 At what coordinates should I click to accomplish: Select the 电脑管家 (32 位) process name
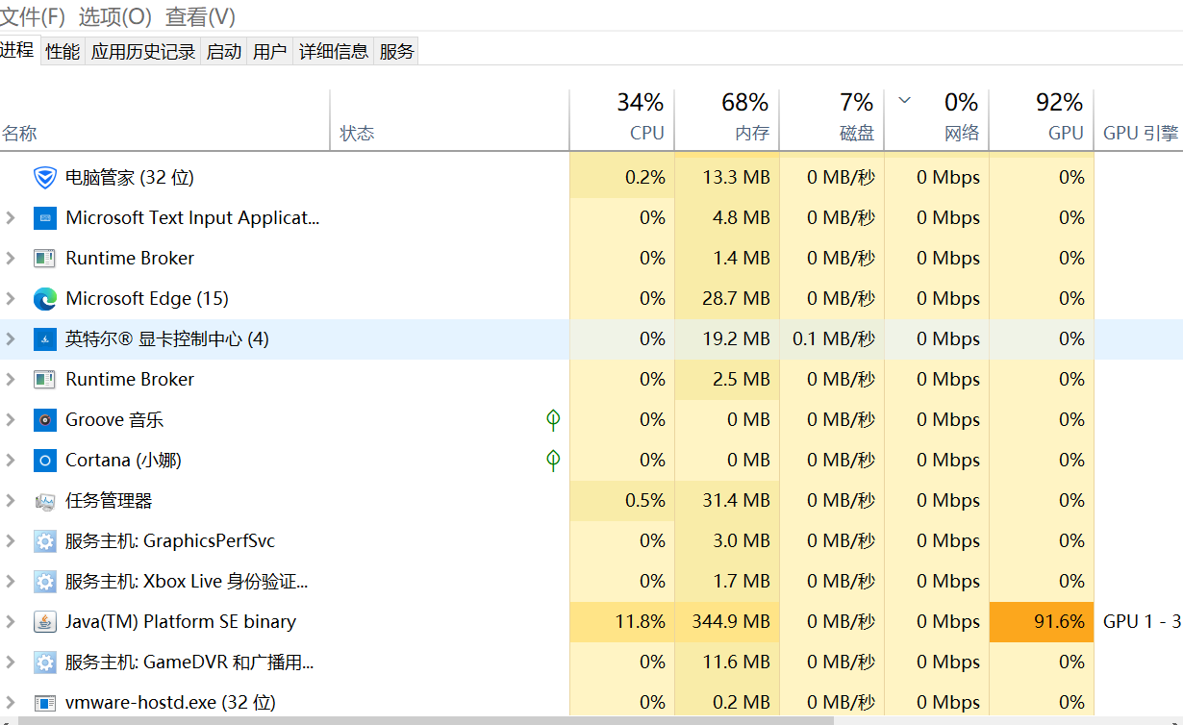tap(130, 178)
